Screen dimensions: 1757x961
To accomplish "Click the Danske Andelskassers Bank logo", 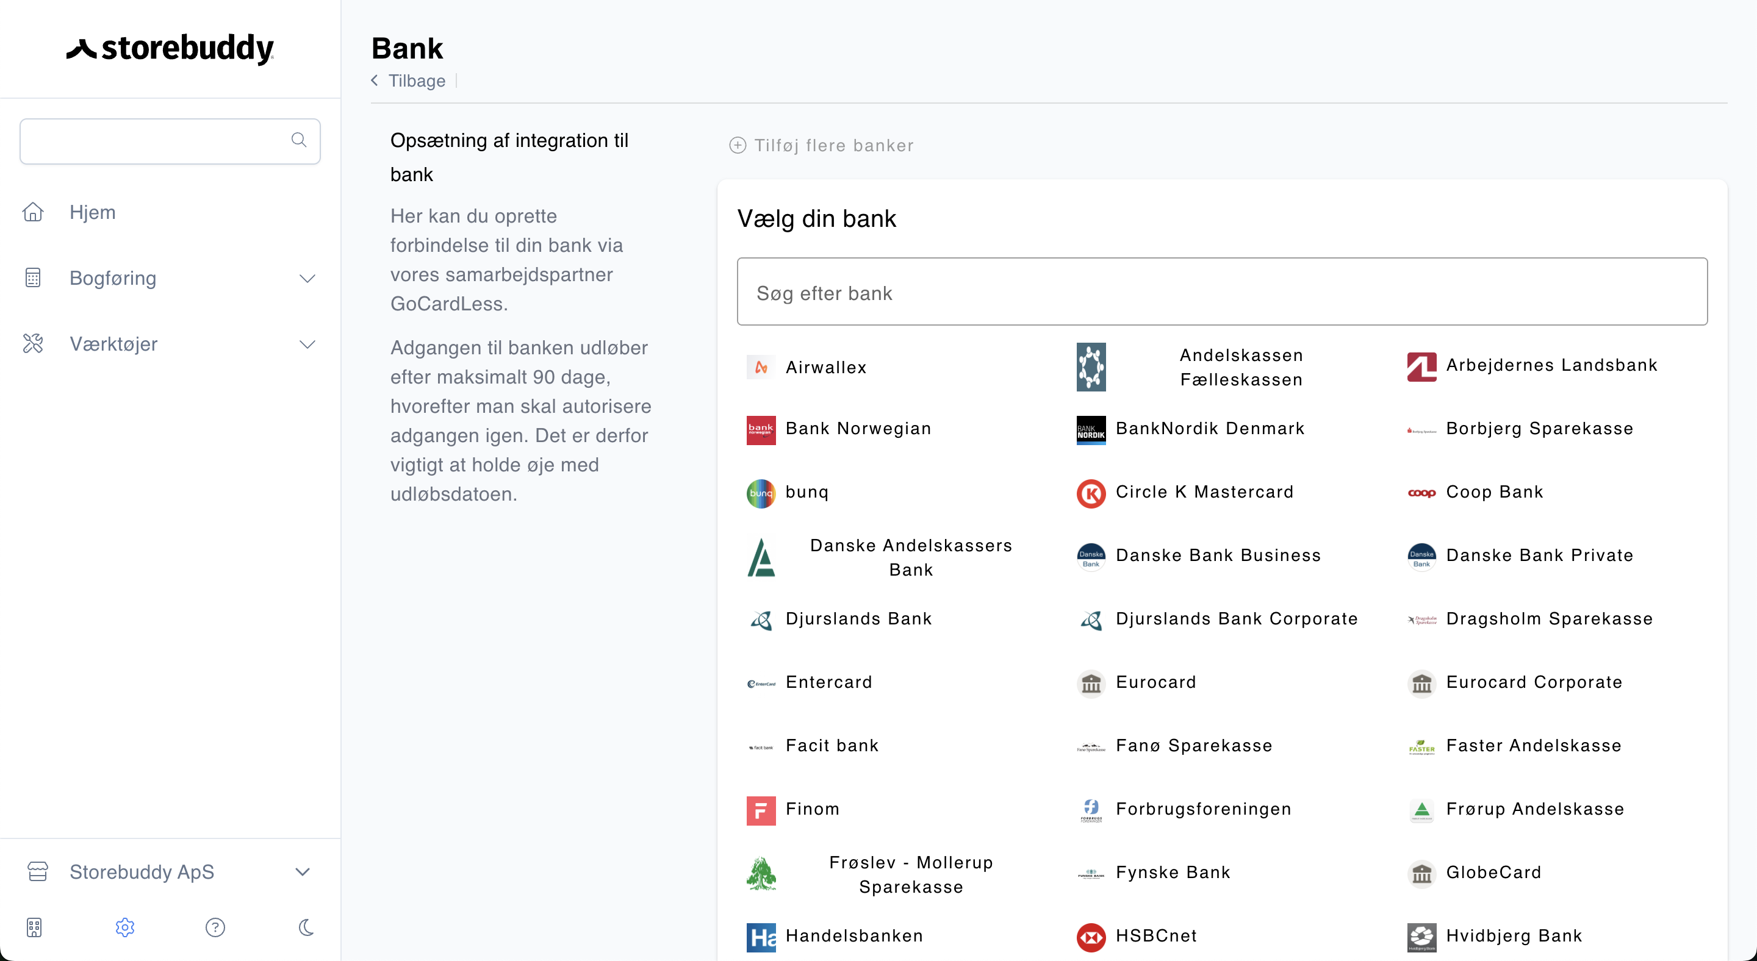I will click(761, 557).
